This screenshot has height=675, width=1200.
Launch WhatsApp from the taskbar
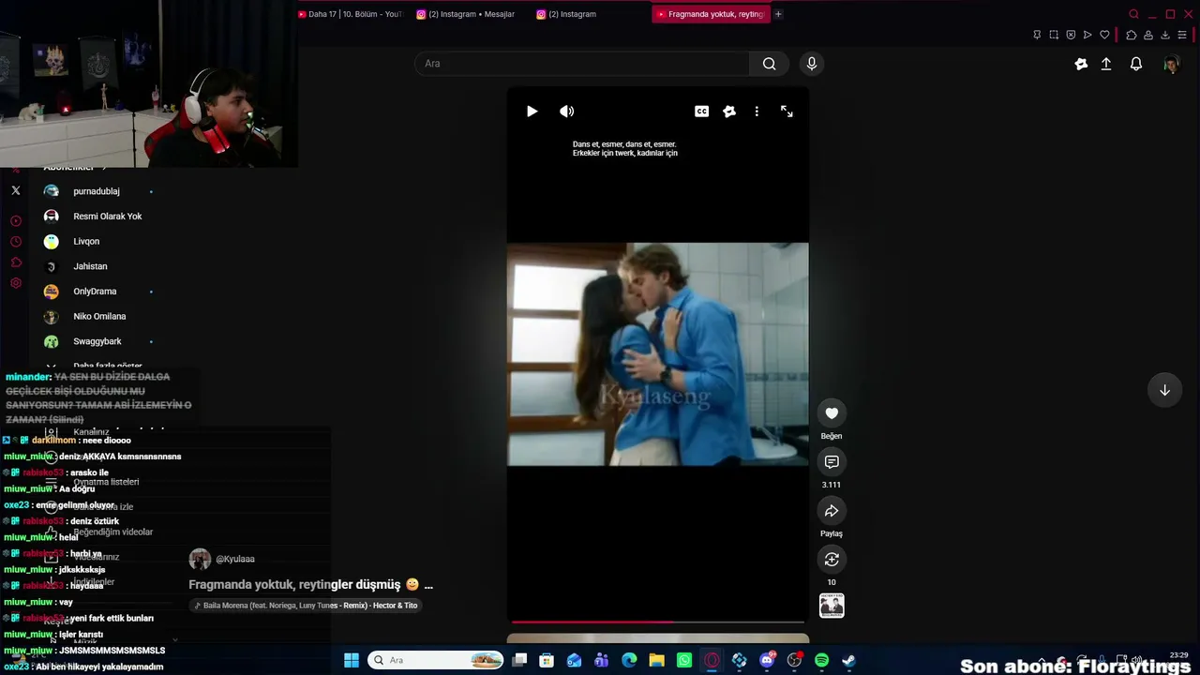684,660
